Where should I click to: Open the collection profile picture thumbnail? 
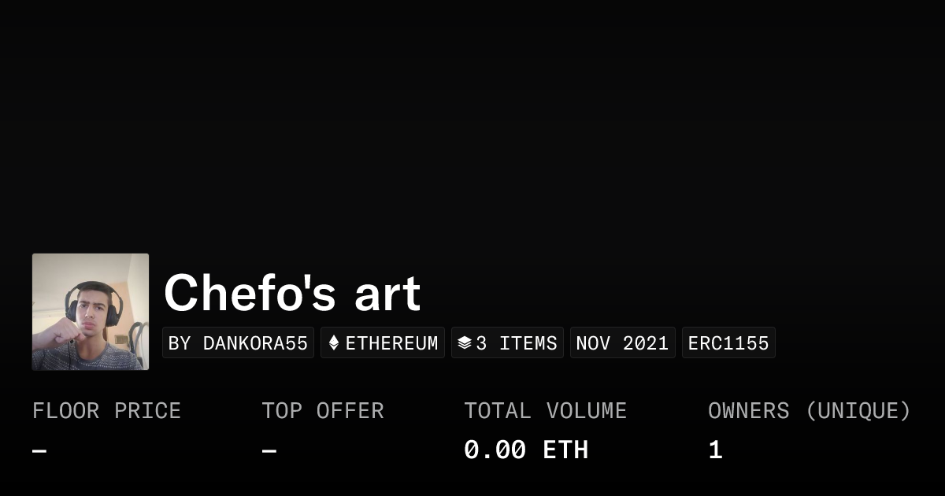click(91, 312)
